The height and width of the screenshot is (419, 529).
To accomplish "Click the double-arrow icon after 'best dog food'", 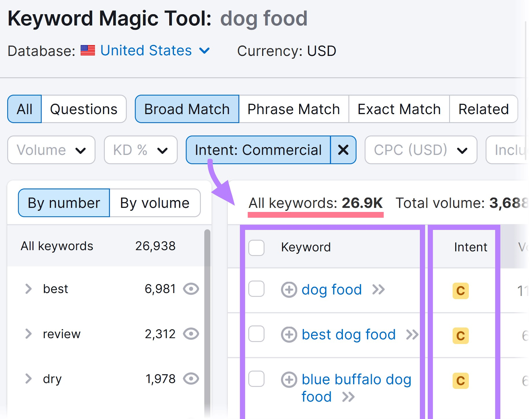I will (412, 335).
